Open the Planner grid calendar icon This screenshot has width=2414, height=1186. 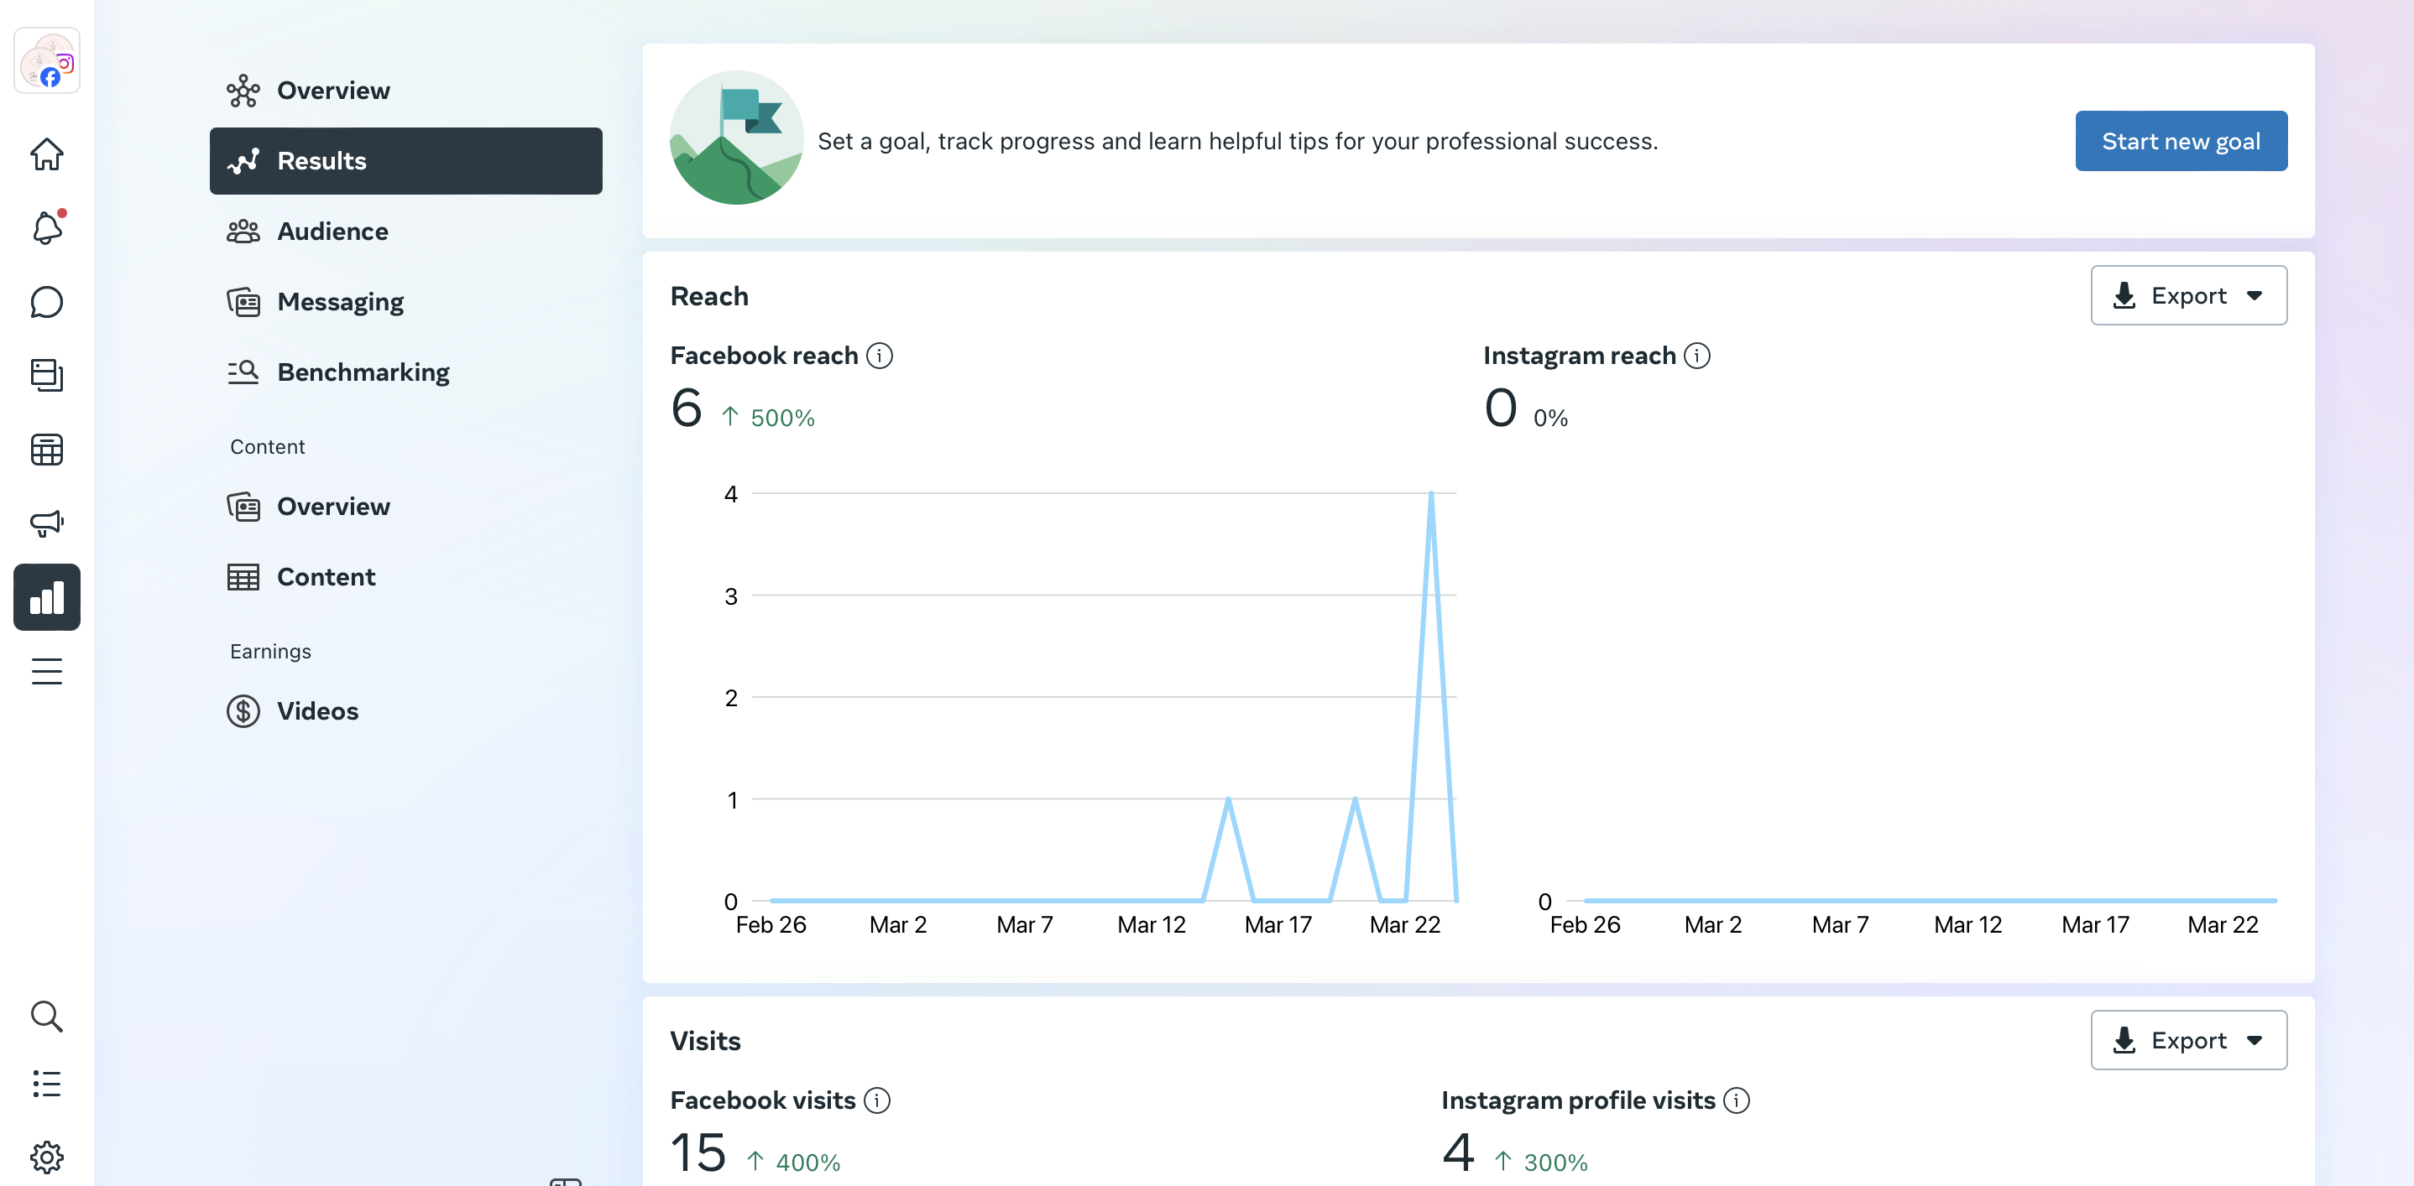pos(46,450)
